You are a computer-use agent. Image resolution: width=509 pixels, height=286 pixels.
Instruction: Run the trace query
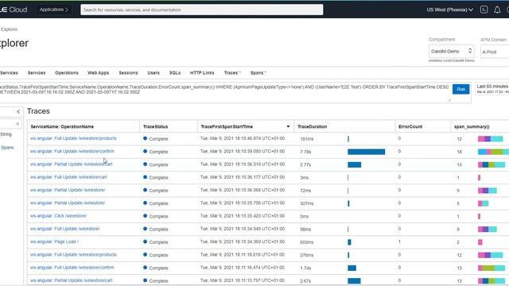(x=460, y=89)
